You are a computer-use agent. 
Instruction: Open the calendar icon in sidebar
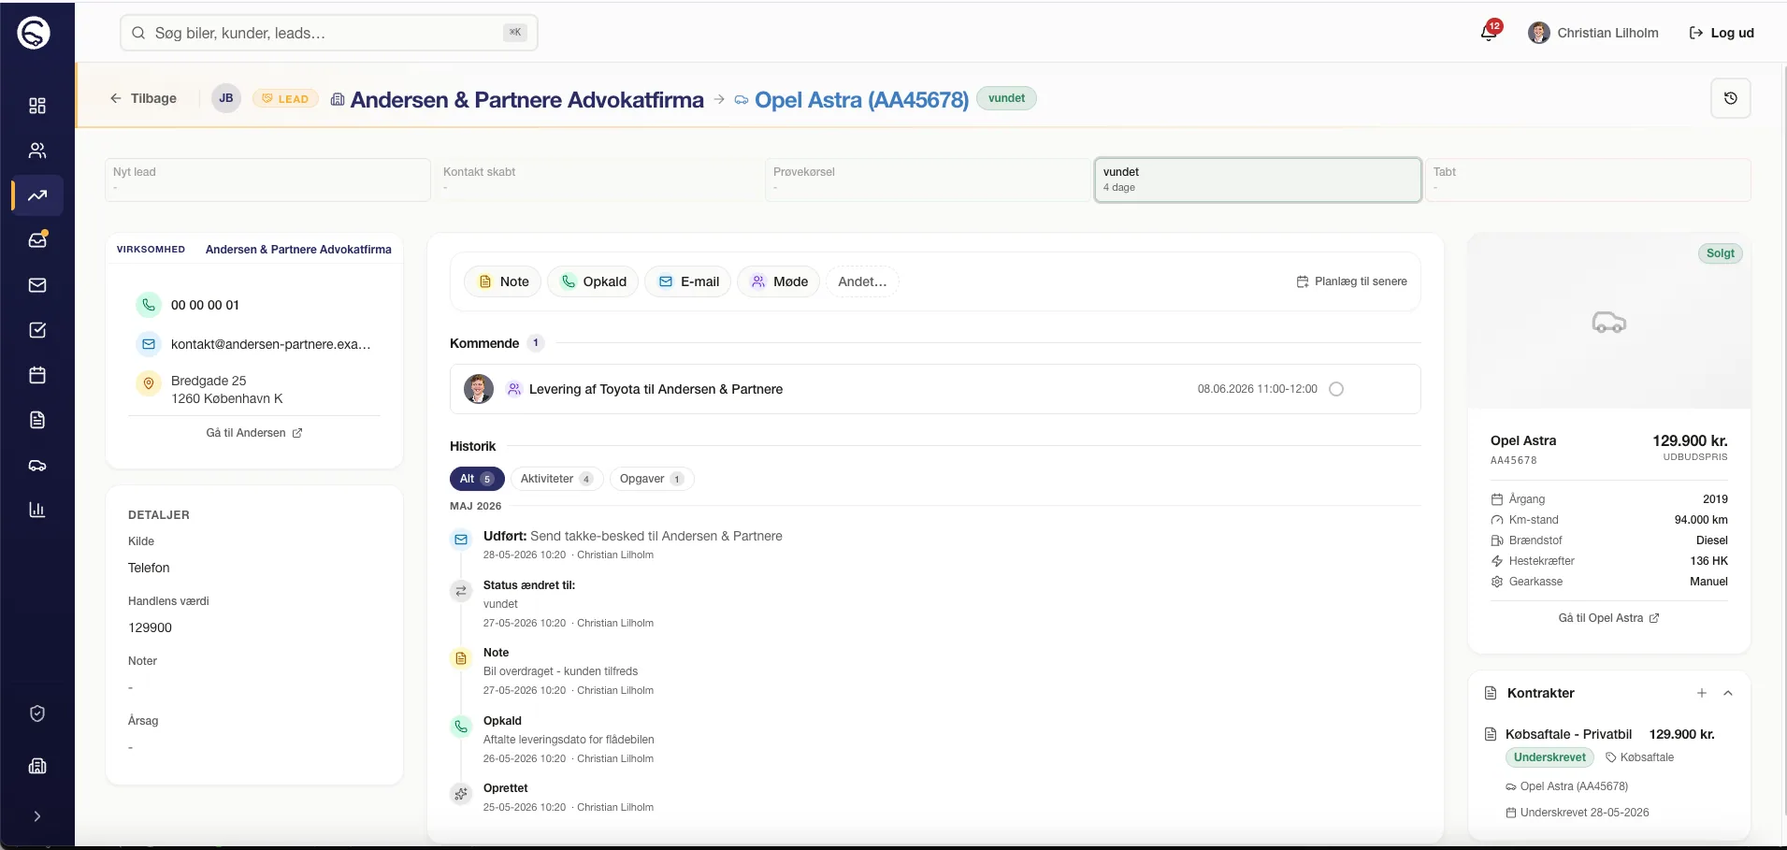click(x=37, y=375)
